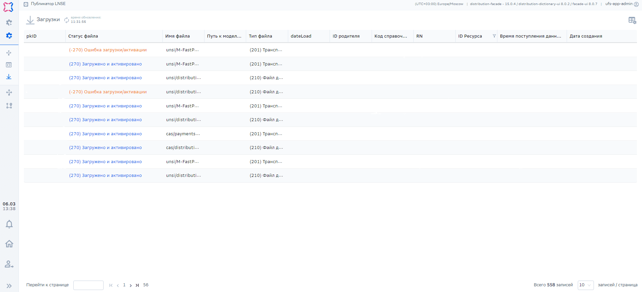Click the Дата создания column header
This screenshot has width=642, height=292.
pyautogui.click(x=586, y=36)
